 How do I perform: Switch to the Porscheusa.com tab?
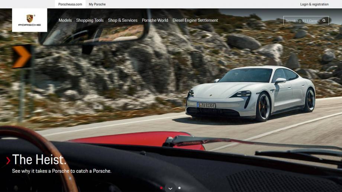70,4
